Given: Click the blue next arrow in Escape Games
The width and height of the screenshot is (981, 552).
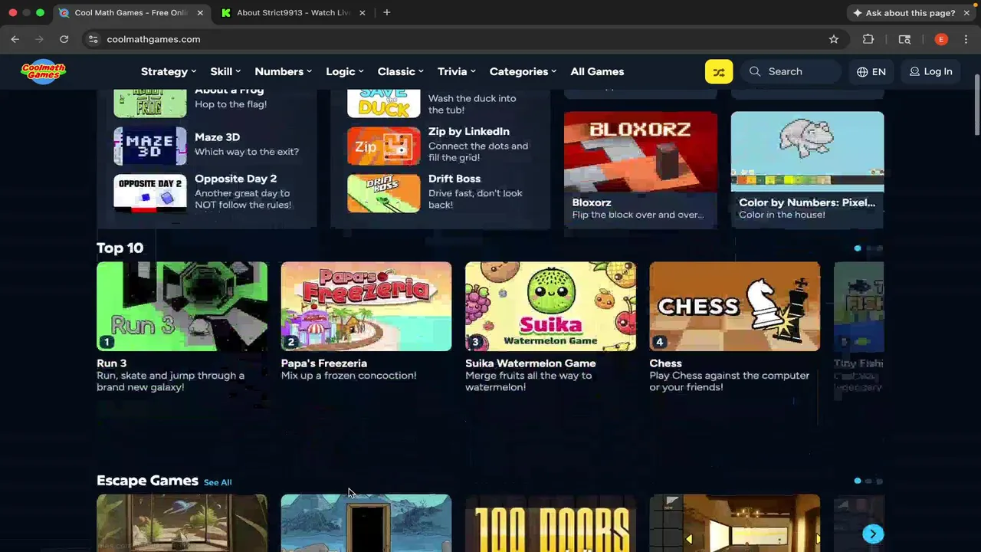Looking at the screenshot, I should (873, 534).
